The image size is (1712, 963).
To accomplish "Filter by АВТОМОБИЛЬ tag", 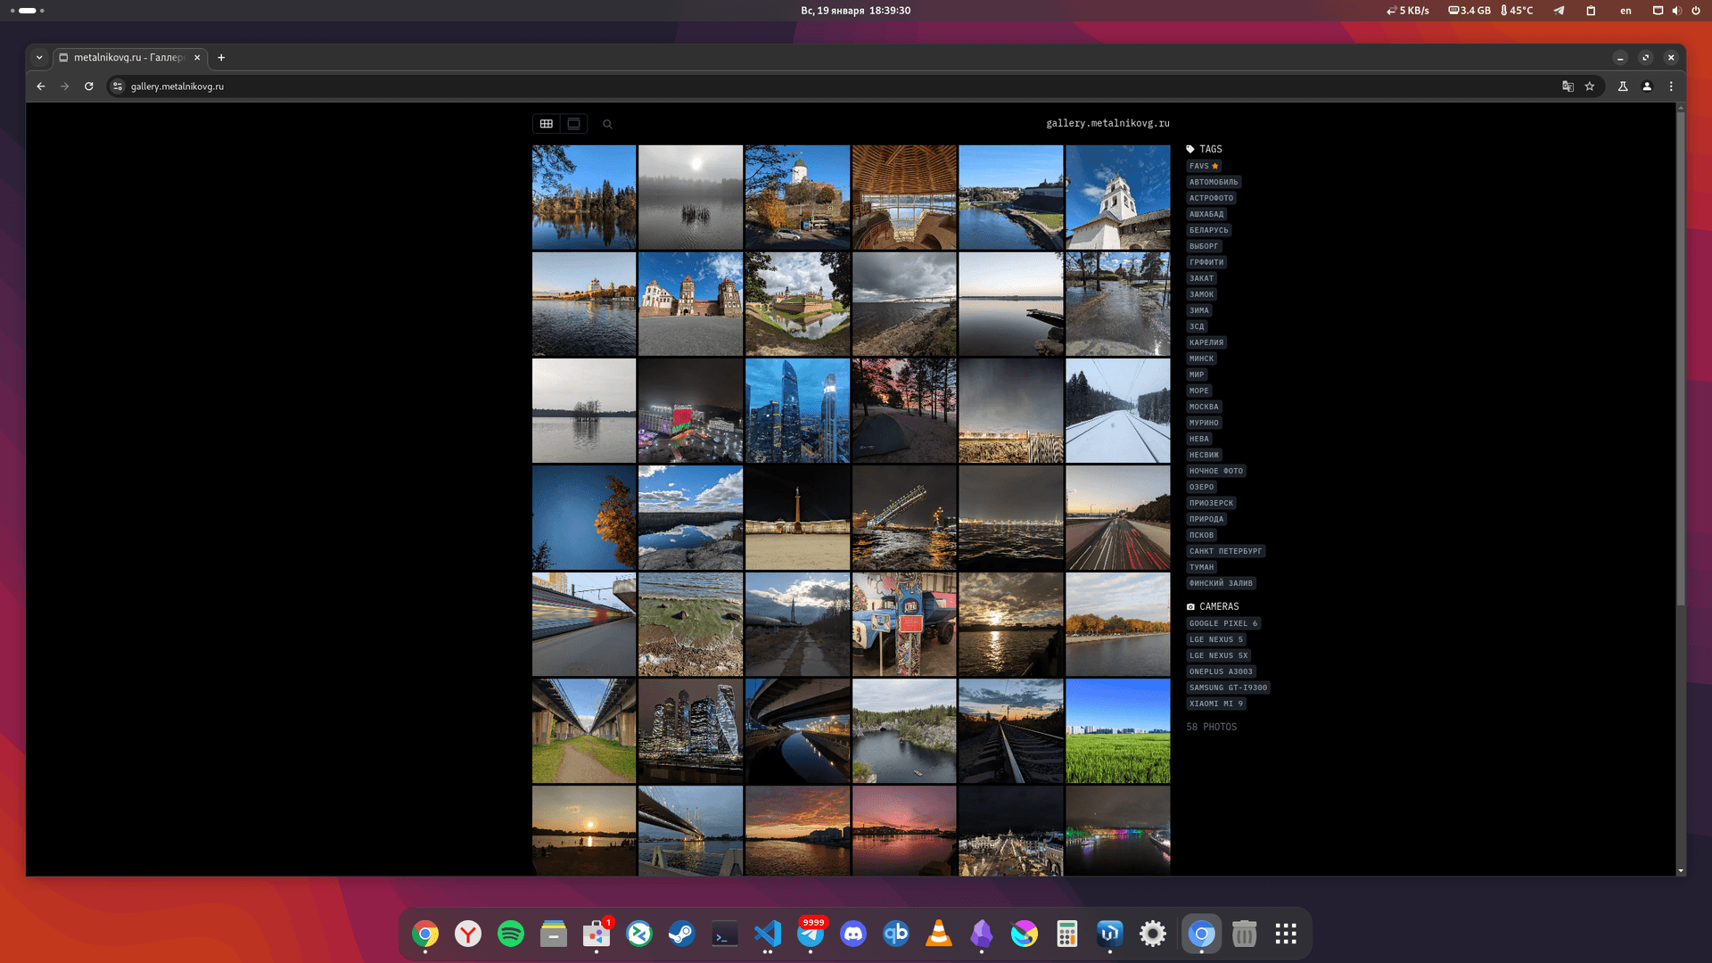I will click(1214, 182).
